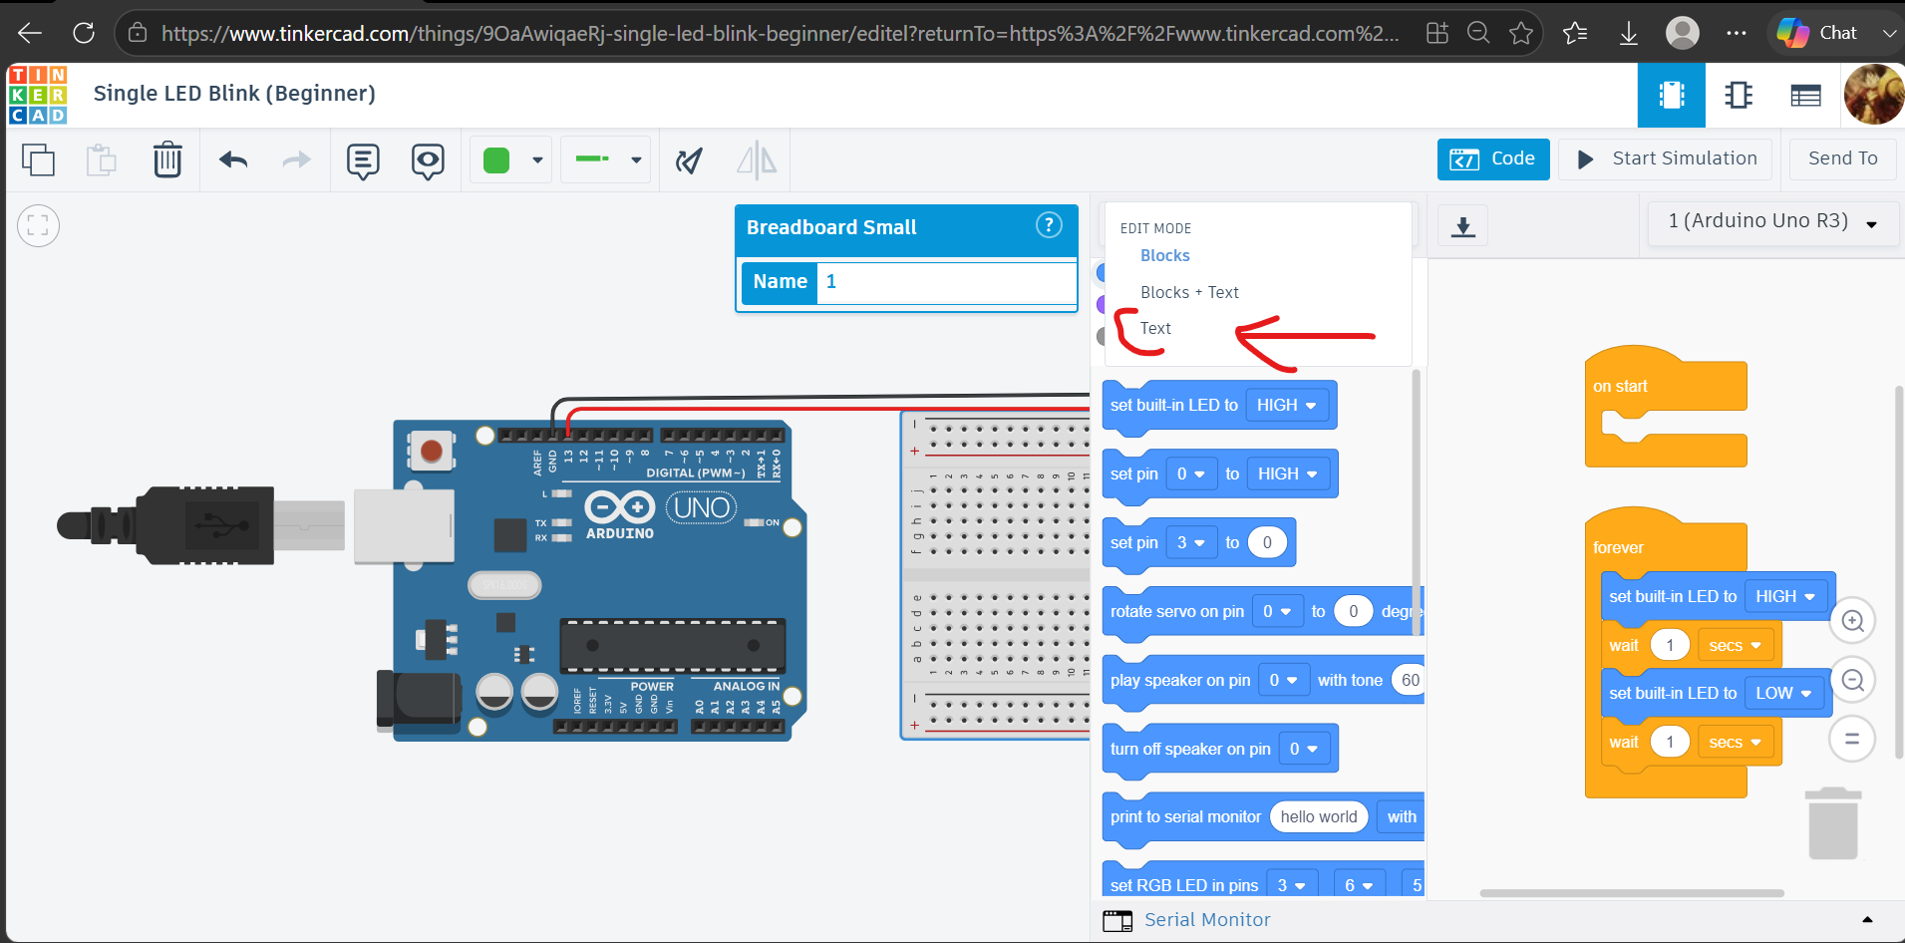Switch to Circuit view

pos(1672,95)
